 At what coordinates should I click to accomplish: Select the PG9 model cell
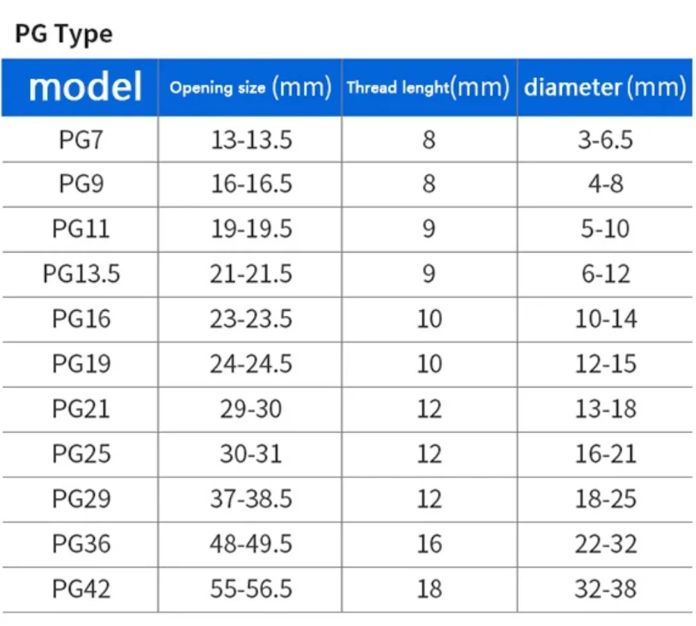81,184
